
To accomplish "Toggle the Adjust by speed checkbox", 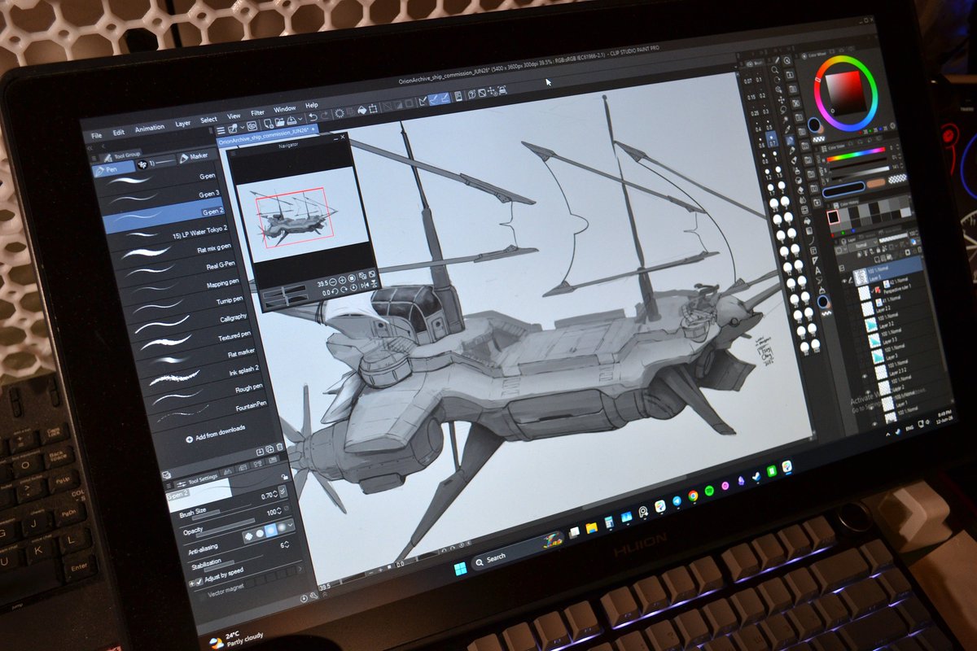I will 199,583.
